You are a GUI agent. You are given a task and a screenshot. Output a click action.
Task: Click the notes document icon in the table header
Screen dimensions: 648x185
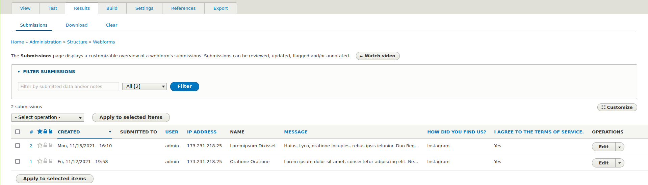pos(51,131)
